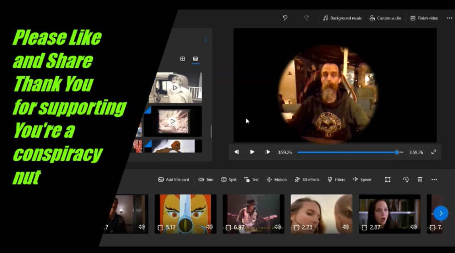Viewport: 455px width, 253px height.
Task: Rotate the selected clip
Action: pos(406,180)
